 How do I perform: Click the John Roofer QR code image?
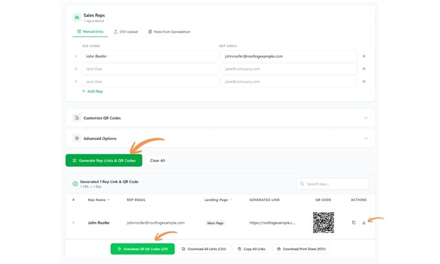323,222
